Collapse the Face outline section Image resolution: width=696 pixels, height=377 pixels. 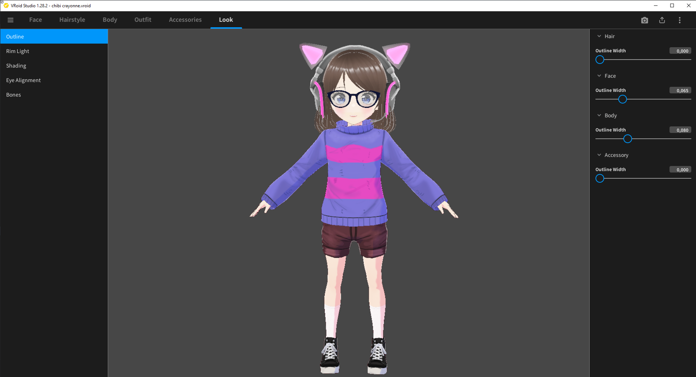[x=599, y=76]
